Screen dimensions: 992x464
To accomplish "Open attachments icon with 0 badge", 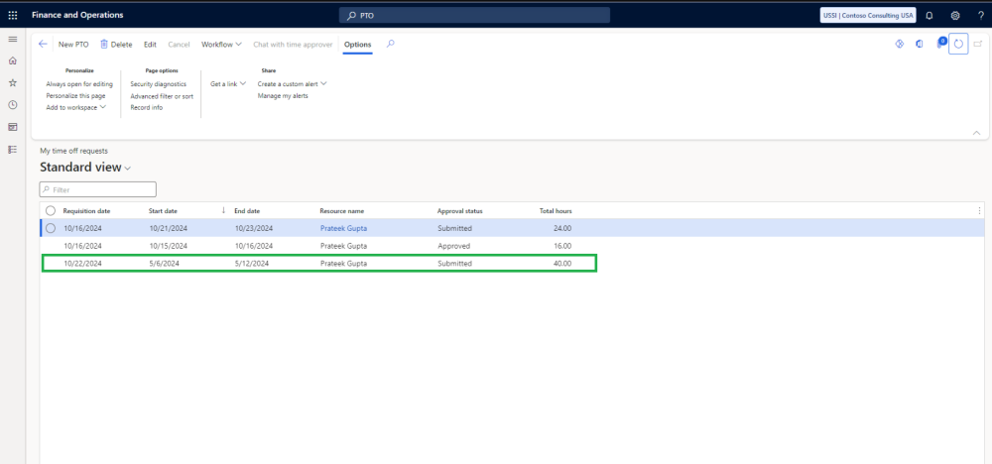I will click(x=940, y=44).
